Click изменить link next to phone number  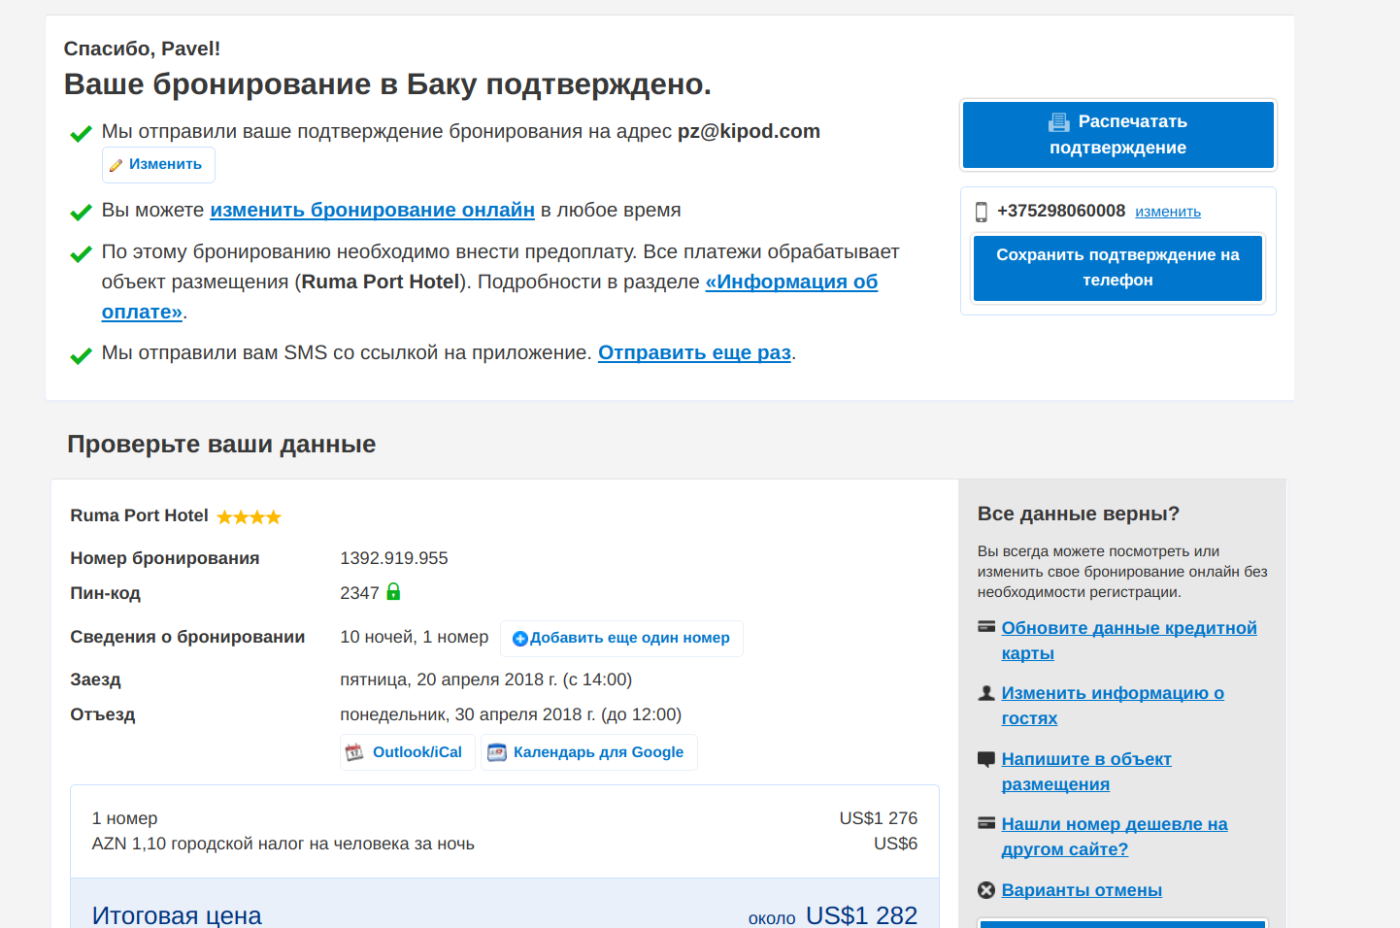click(1168, 212)
